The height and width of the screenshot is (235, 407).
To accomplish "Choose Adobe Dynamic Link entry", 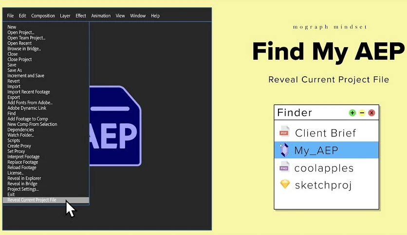I will pyautogui.click(x=27, y=108).
